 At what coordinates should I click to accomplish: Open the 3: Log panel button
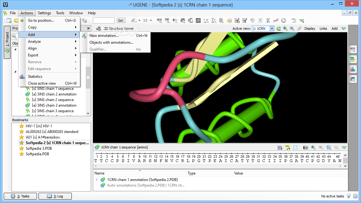(55, 196)
